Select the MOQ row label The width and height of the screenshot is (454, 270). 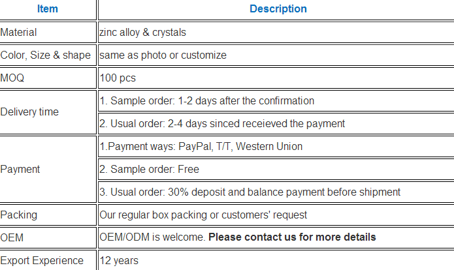coord(12,78)
